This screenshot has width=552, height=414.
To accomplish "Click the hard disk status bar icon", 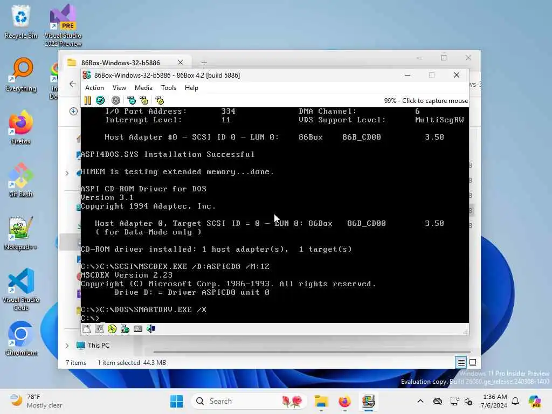I will (x=138, y=329).
